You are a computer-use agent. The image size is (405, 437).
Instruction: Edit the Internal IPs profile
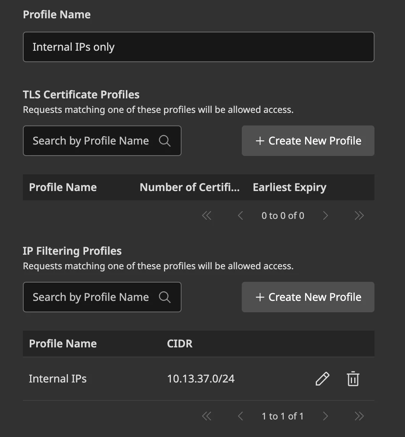[322, 379]
